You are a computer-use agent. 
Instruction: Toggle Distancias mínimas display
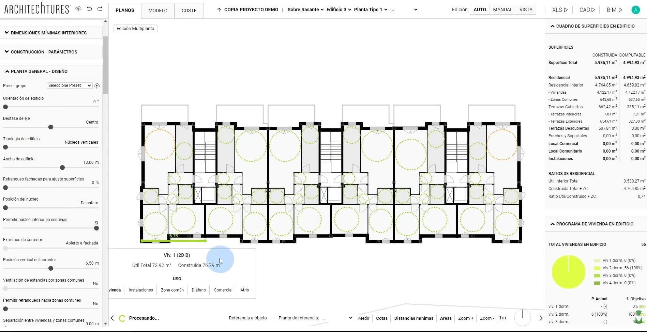point(414,318)
